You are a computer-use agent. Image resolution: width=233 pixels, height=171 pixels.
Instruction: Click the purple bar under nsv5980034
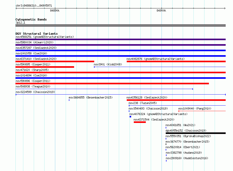120,45
